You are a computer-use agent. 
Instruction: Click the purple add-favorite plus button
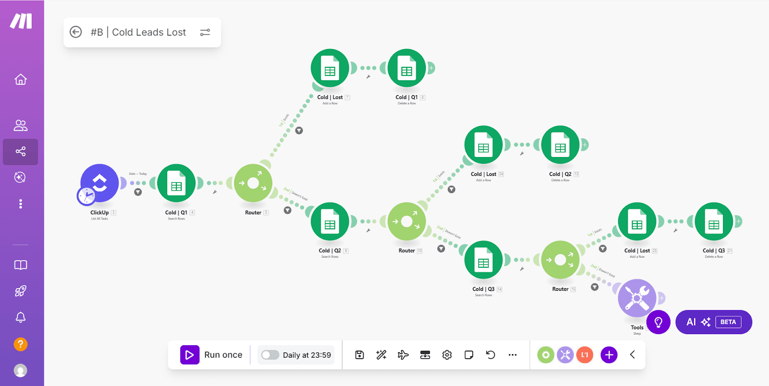click(609, 355)
